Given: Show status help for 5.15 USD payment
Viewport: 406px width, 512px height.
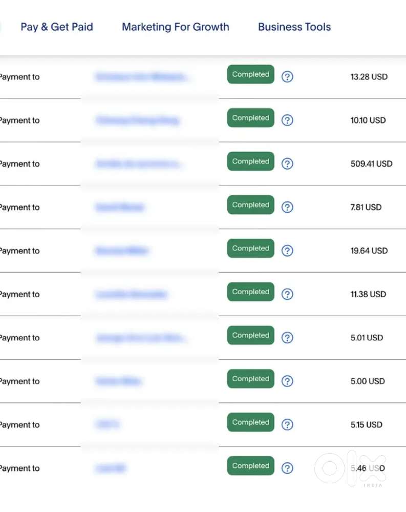Looking at the screenshot, I should pyautogui.click(x=288, y=425).
